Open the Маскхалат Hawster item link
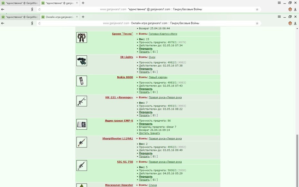 119,185
